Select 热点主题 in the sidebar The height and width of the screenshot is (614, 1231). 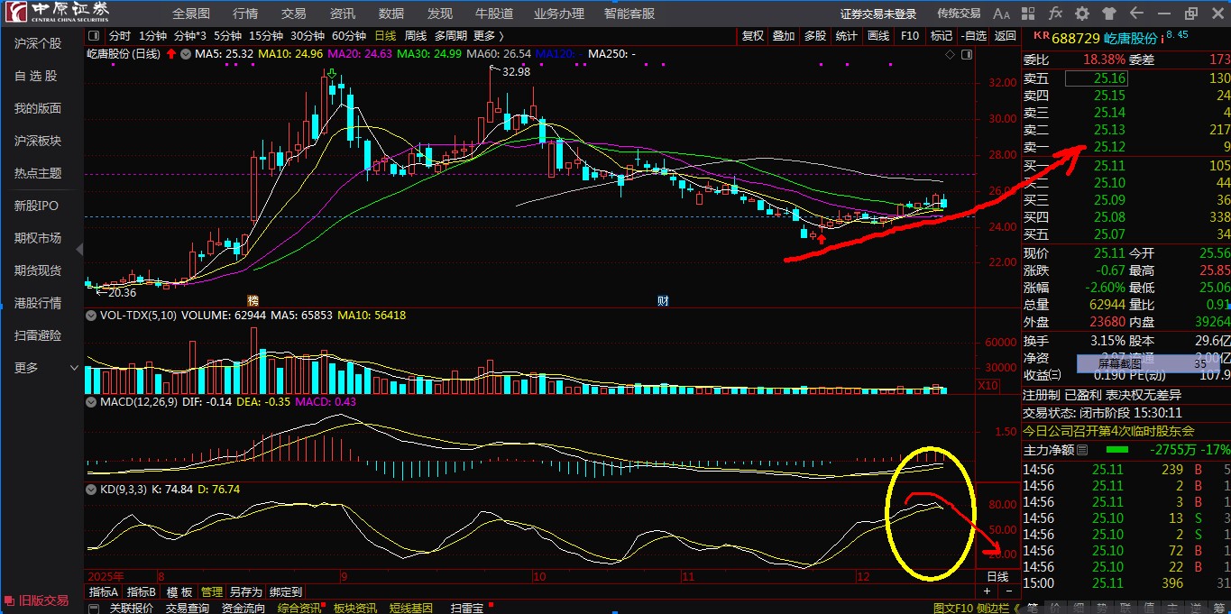coord(38,173)
